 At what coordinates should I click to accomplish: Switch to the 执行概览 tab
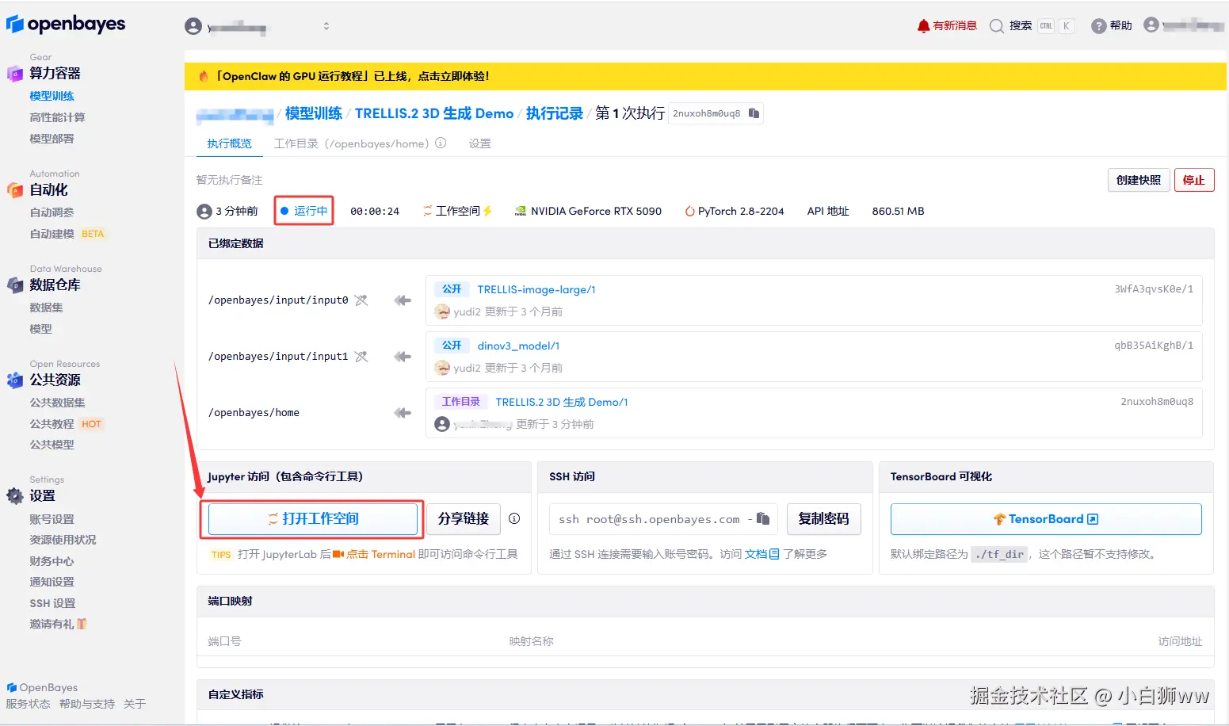pos(229,143)
